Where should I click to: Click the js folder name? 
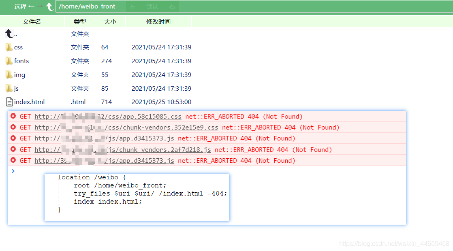(16, 88)
